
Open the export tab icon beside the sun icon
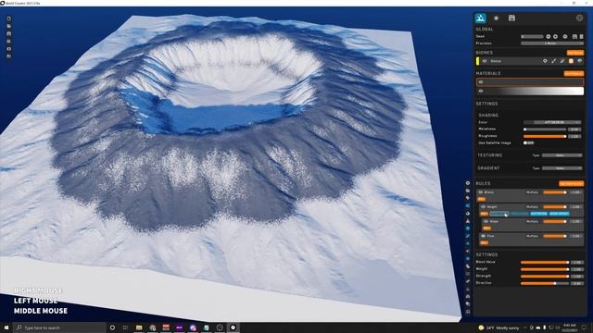point(511,18)
